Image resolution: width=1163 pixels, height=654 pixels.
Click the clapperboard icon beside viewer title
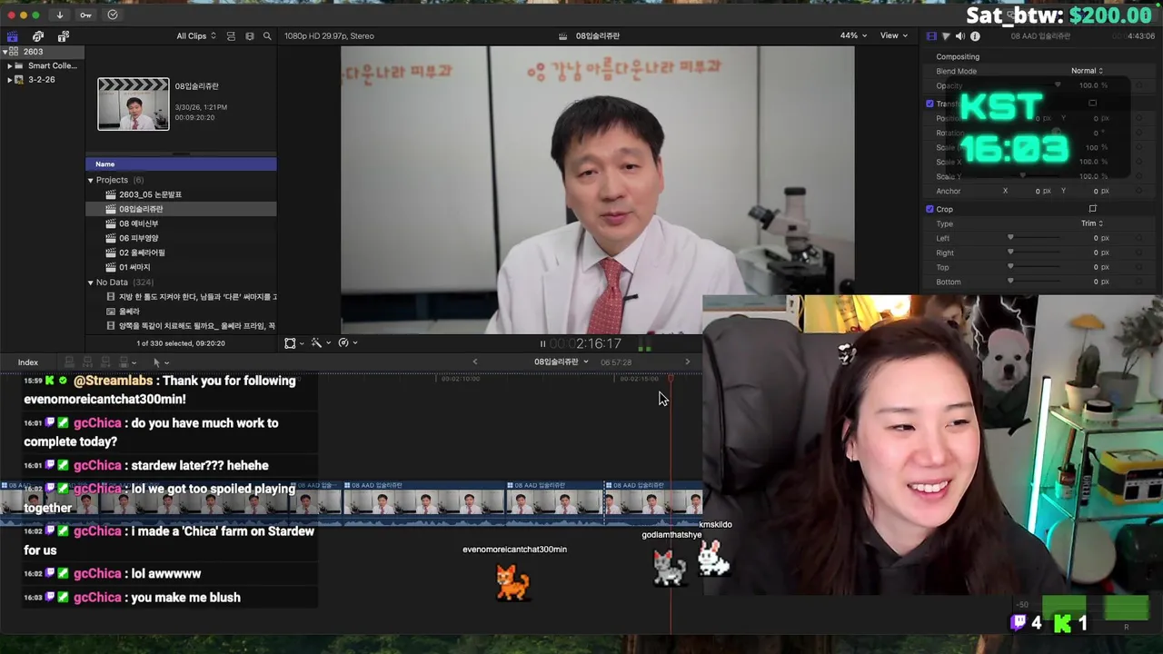pos(563,36)
